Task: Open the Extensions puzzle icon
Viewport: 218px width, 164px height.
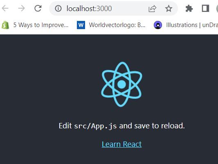Action: tap(189, 9)
